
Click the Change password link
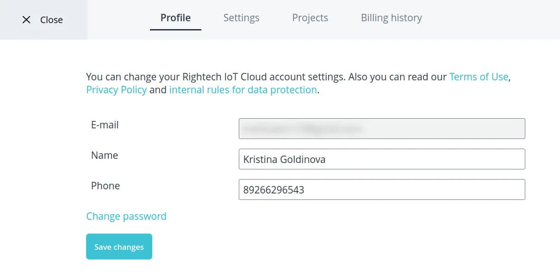(126, 216)
